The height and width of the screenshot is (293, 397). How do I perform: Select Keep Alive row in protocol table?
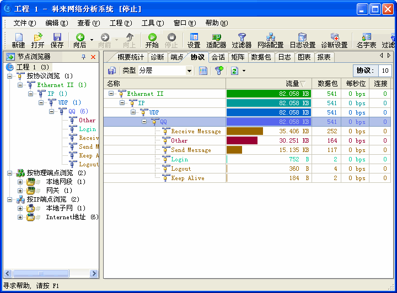(x=247, y=178)
